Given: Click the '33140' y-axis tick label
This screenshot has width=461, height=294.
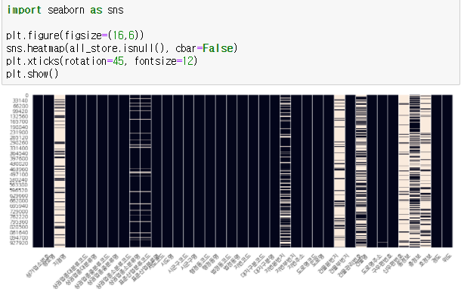Looking at the screenshot, I should coord(20,101).
